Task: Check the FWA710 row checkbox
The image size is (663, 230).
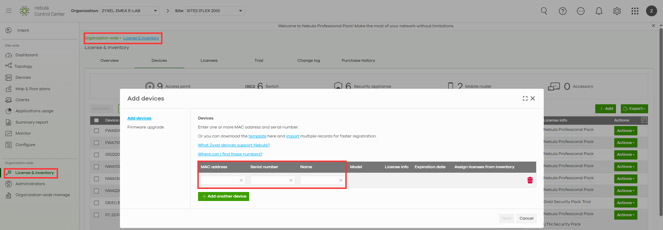Action: (x=96, y=143)
